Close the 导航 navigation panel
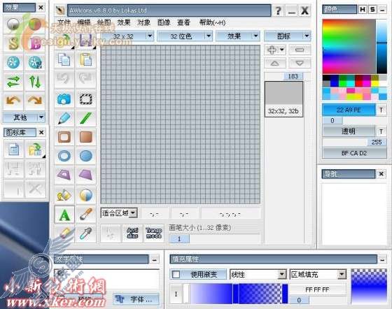Screen dimensions: 392x309 pyautogui.click(x=381, y=174)
